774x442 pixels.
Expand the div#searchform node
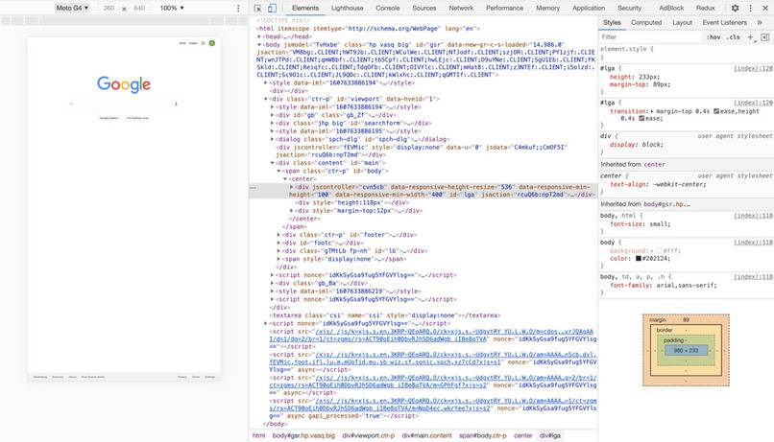(272, 123)
